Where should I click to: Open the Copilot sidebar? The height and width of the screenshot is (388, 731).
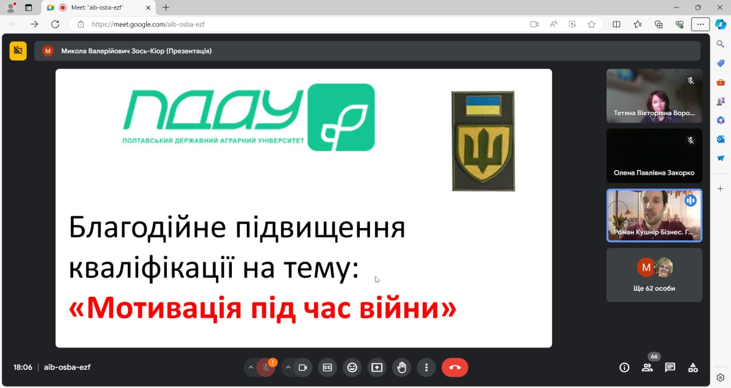[720, 24]
